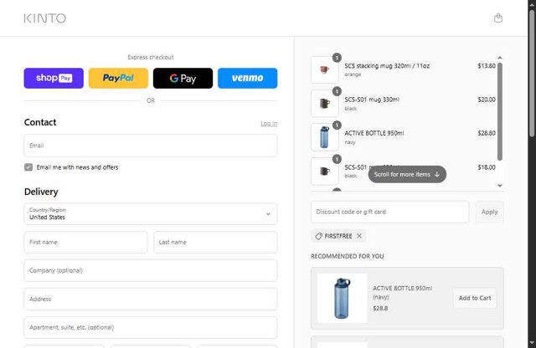This screenshot has width=536, height=348.
Task: Click the page scrollbar down arrow
Action: [532, 343]
